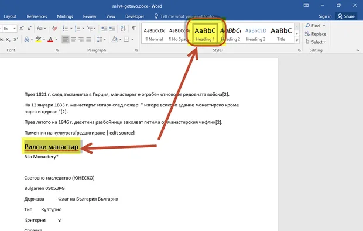
Task: Click the line 'Bulgarien 0905.JPG'
Action: 44,188
